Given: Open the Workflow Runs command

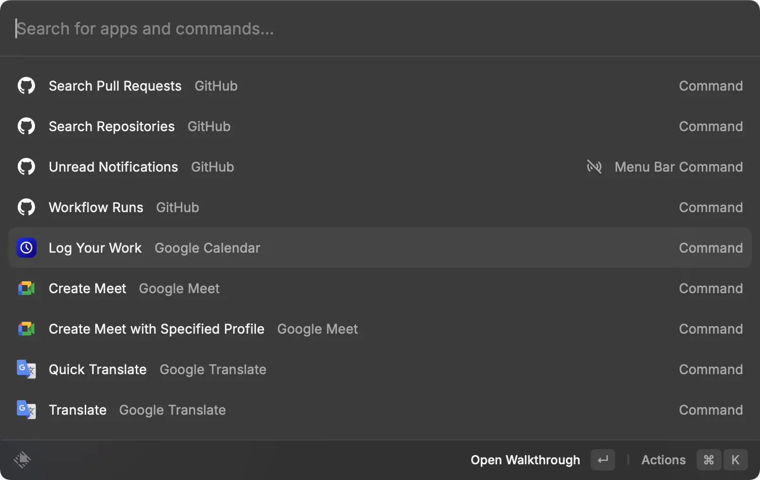Looking at the screenshot, I should coord(380,207).
